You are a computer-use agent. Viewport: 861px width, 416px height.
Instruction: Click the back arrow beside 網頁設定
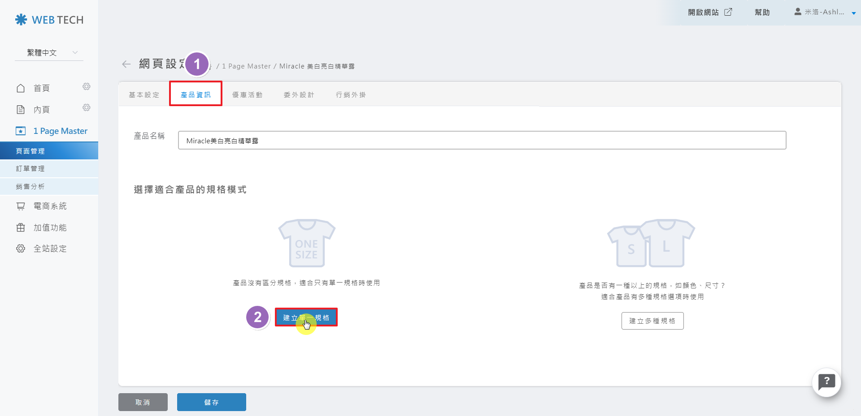[126, 64]
